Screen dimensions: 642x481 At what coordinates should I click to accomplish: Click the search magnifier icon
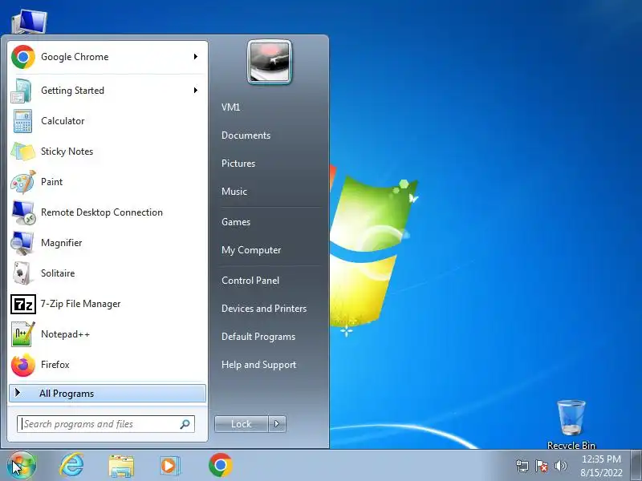[185, 424]
